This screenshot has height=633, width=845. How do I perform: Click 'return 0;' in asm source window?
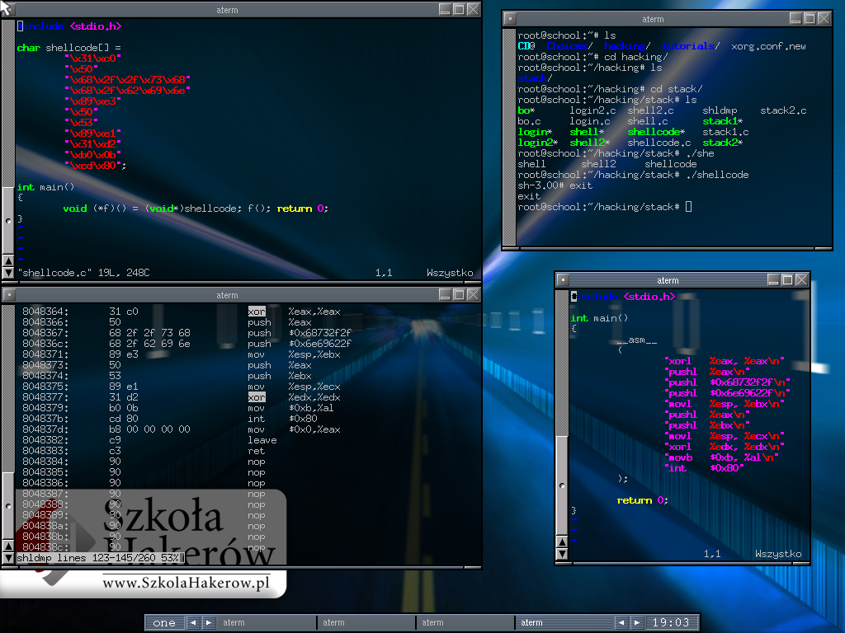642,500
